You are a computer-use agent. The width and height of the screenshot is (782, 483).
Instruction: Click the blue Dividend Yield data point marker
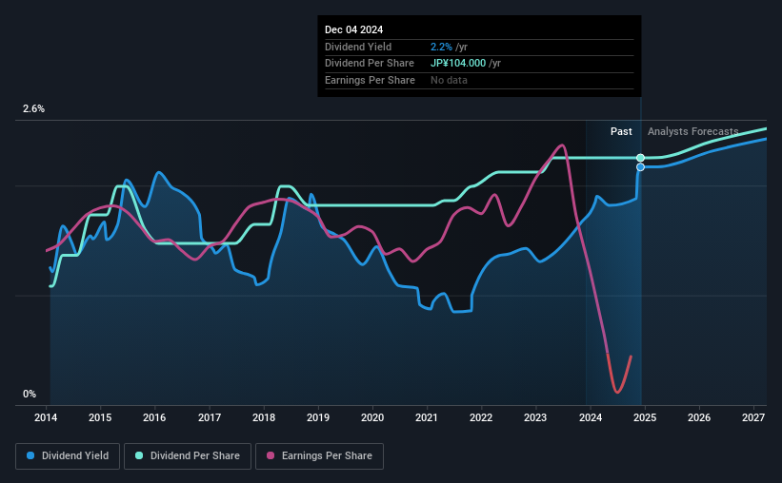[x=640, y=167]
